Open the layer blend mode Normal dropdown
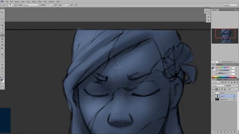This screenshot has height=134, width=239. point(218,86)
